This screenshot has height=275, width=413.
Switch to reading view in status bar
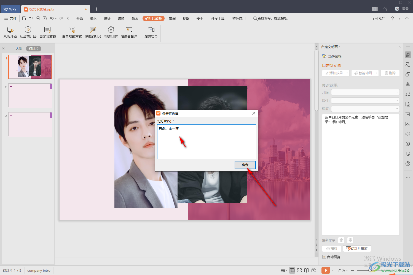tap(307, 270)
